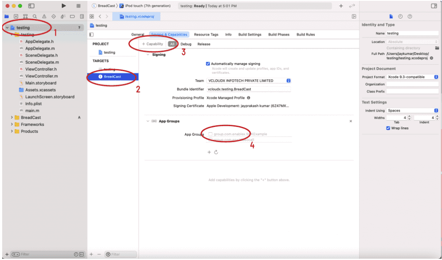Refresh the App Groups list
Image resolution: width=442 pixels, height=260 pixels.
coord(216,152)
